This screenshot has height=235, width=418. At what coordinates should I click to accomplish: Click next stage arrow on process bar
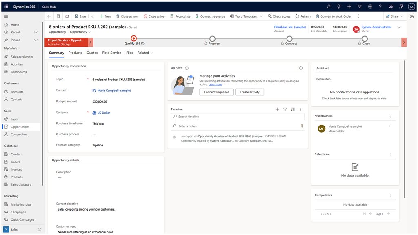[404, 42]
